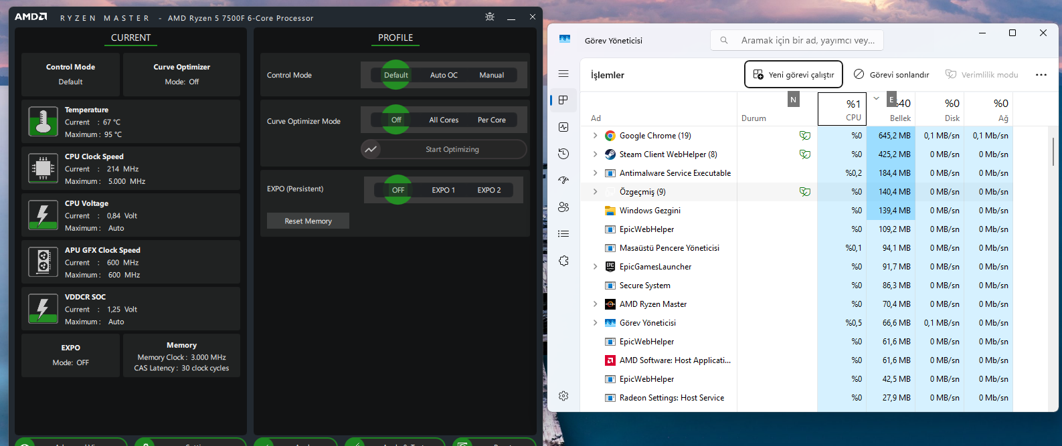Expand the Özgeçmiş (9) process group
1062x446 pixels.
coord(595,192)
